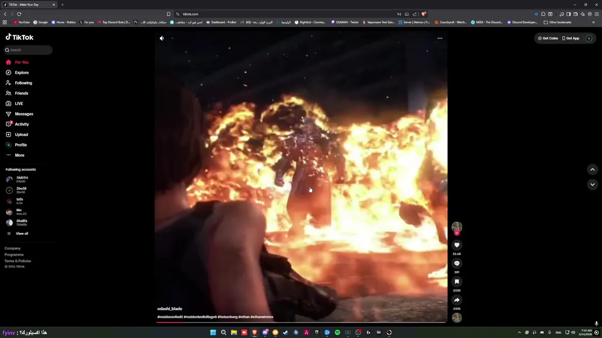Open the OSAMAH - Twitch bookmark
Viewport: 602px width, 338px height.
(345, 22)
